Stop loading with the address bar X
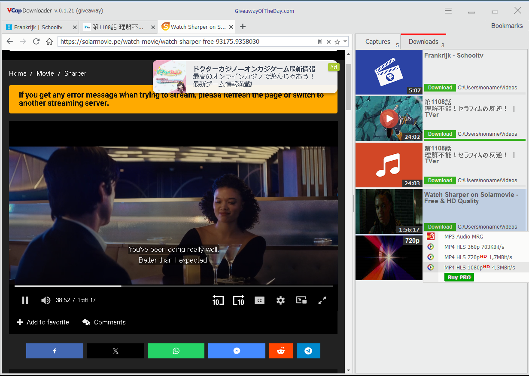Viewport: 529px width, 376px height. coord(328,42)
